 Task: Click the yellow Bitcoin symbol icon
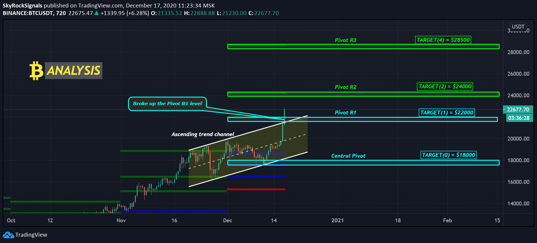(36, 71)
